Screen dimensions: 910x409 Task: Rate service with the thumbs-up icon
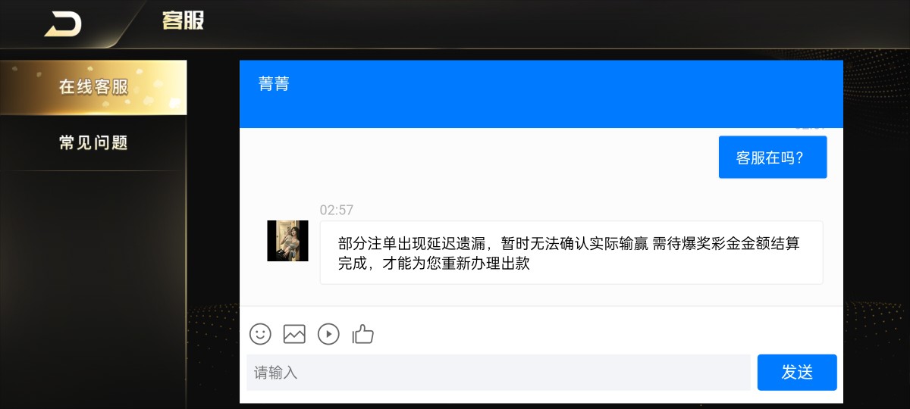(363, 333)
